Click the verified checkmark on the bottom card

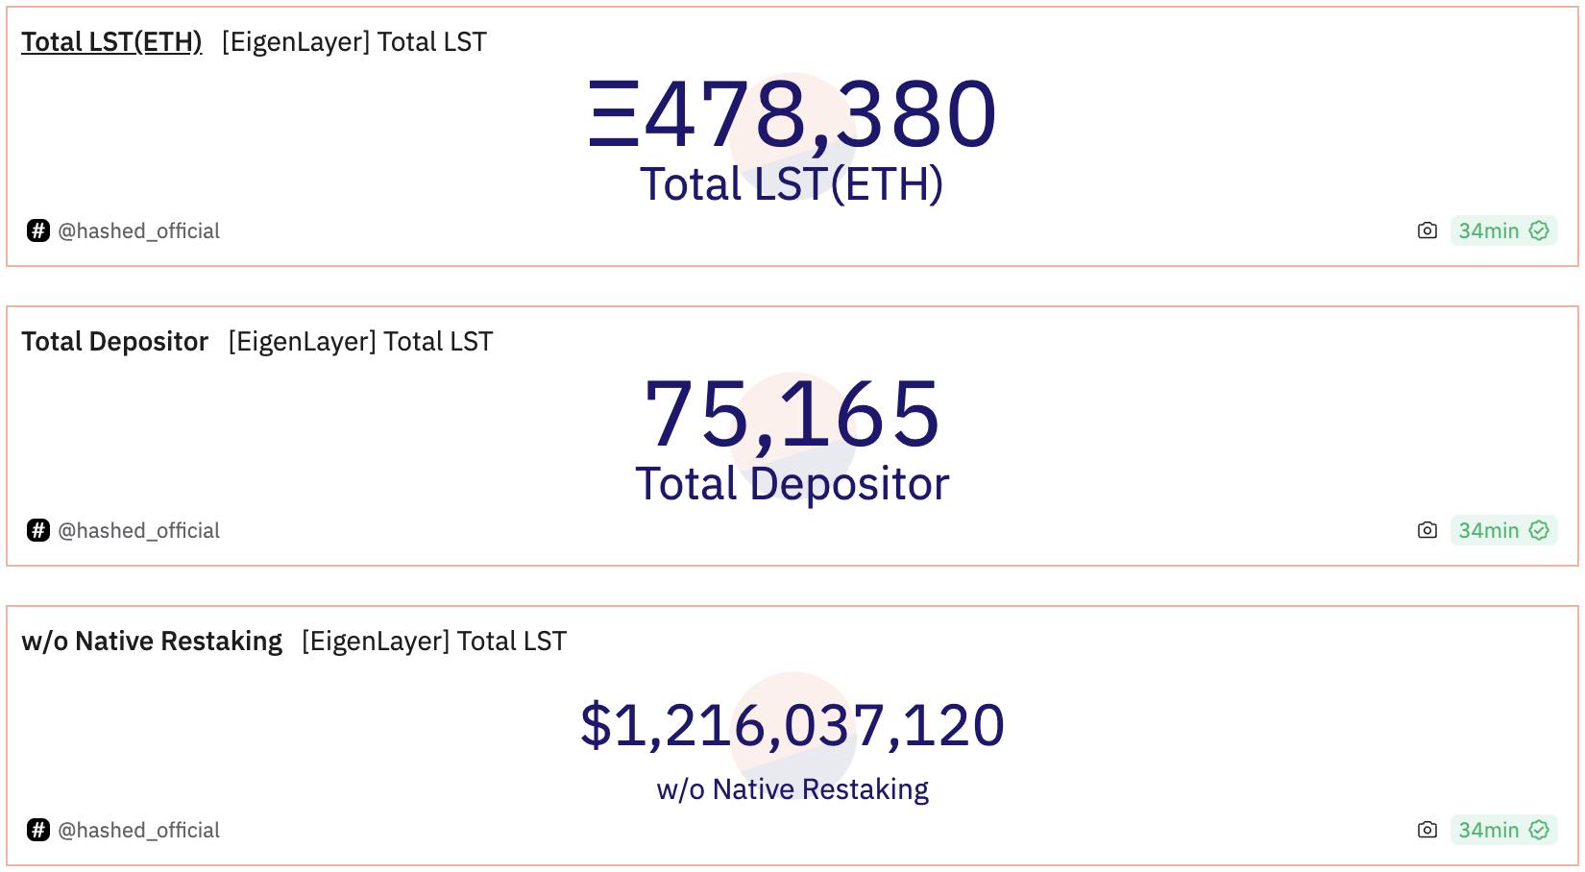[1541, 830]
